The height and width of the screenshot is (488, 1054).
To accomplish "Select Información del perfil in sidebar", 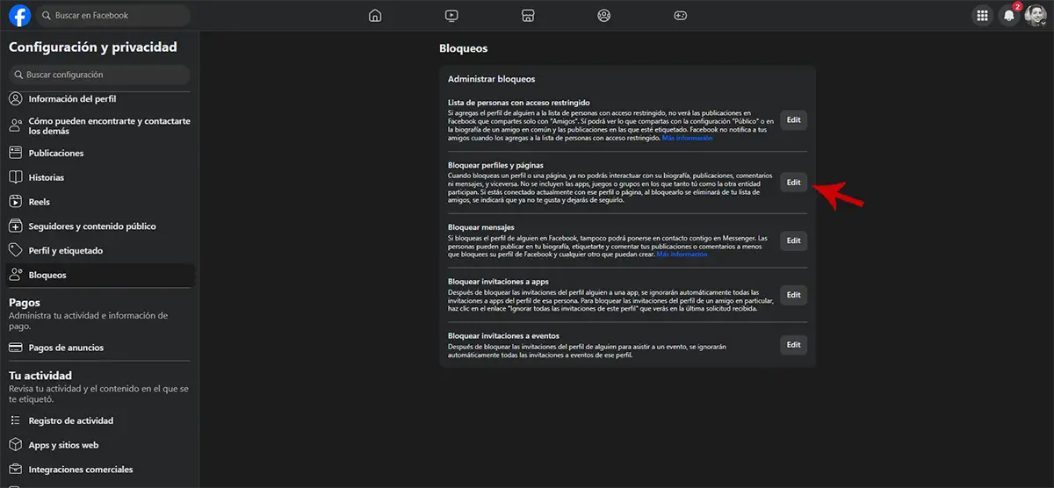I will (x=72, y=99).
